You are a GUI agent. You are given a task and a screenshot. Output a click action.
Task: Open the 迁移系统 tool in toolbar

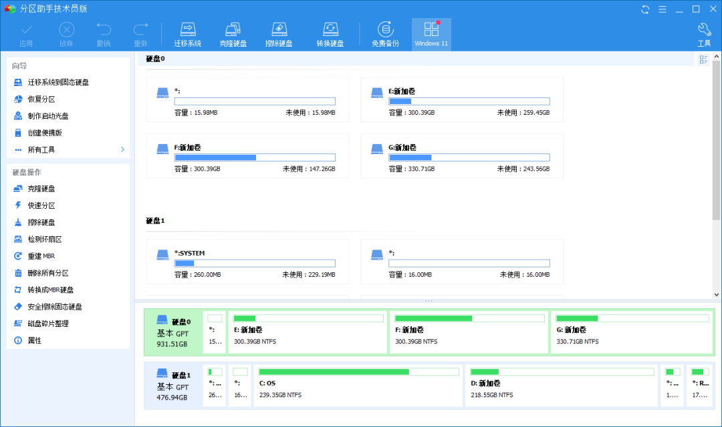[187, 35]
